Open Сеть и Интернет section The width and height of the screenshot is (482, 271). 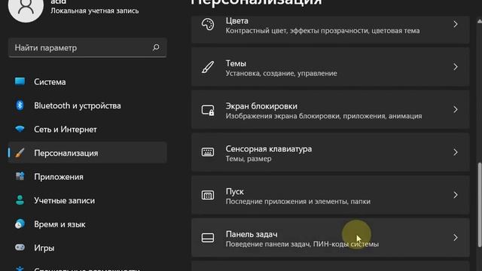(87, 129)
